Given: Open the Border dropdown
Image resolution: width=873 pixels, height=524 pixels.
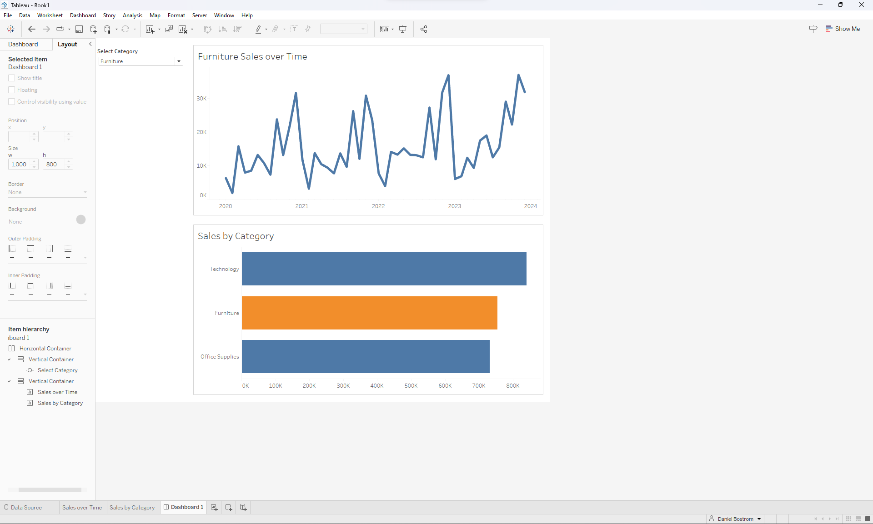Looking at the screenshot, I should (47, 192).
